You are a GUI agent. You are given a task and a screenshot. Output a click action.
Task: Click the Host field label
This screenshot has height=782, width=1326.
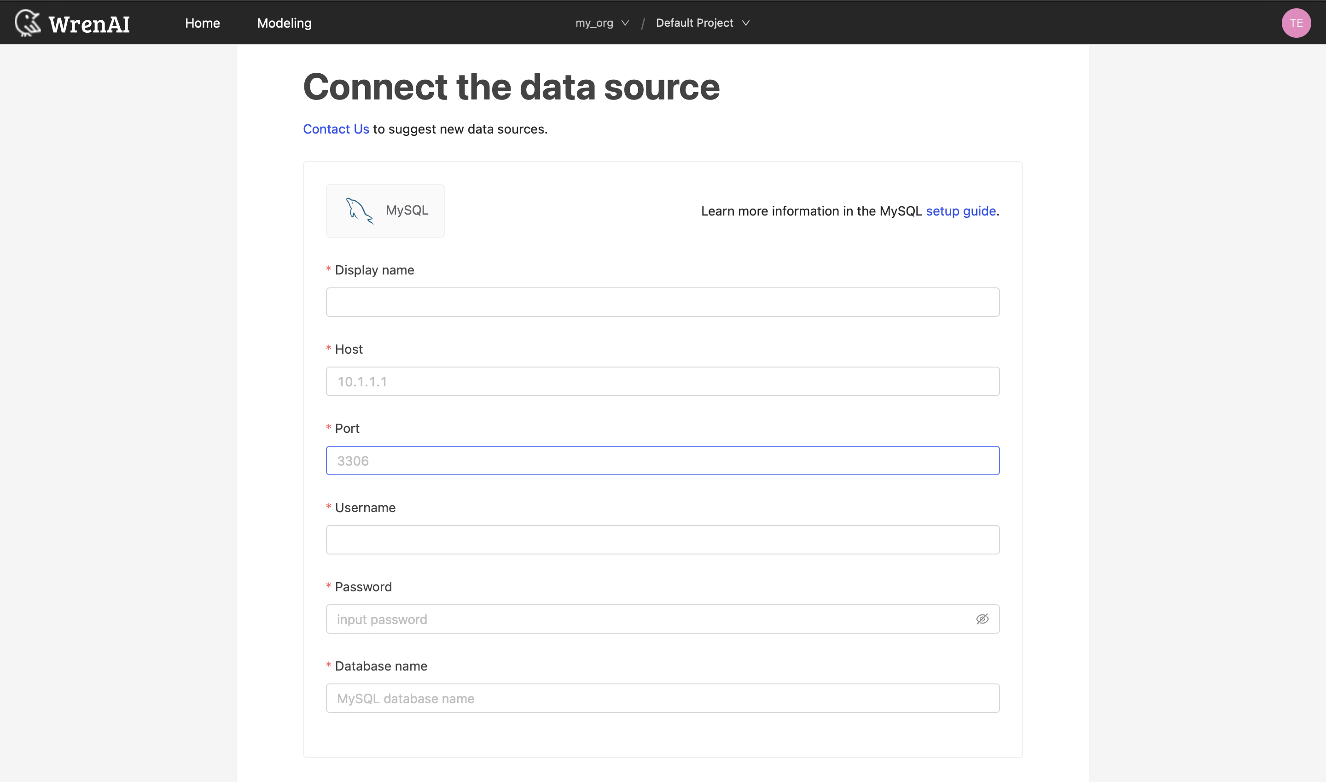pyautogui.click(x=349, y=350)
